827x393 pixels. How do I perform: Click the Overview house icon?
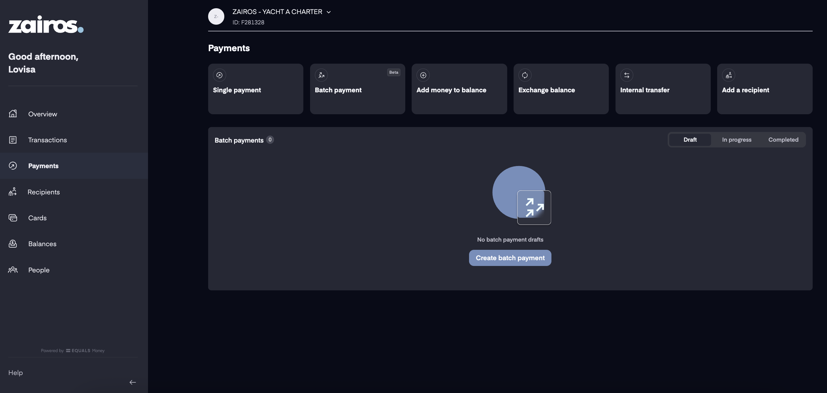(13, 113)
